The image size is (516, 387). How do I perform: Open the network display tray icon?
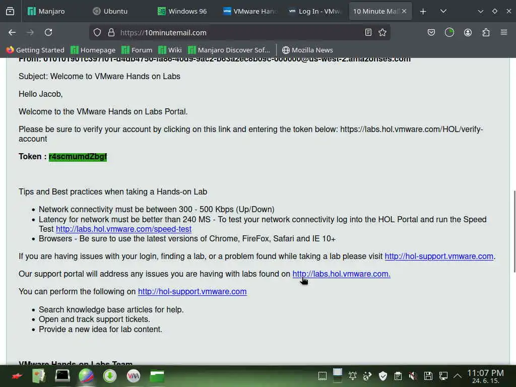click(443, 376)
